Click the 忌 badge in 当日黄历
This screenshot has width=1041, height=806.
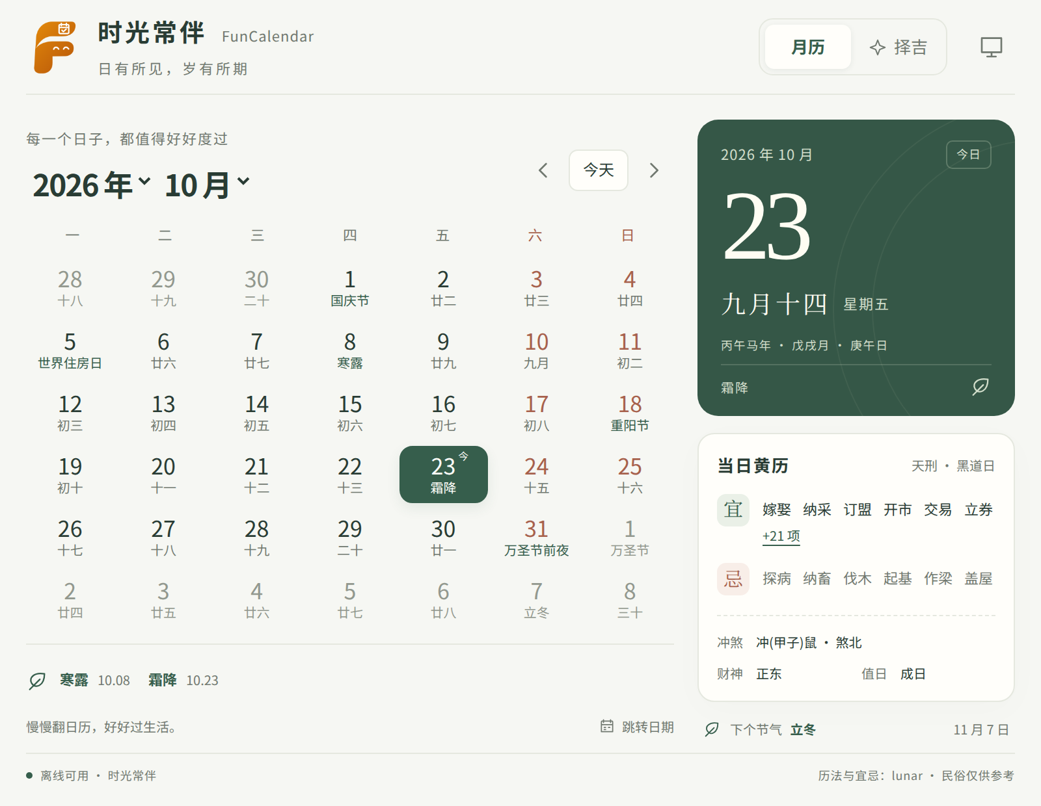733,578
